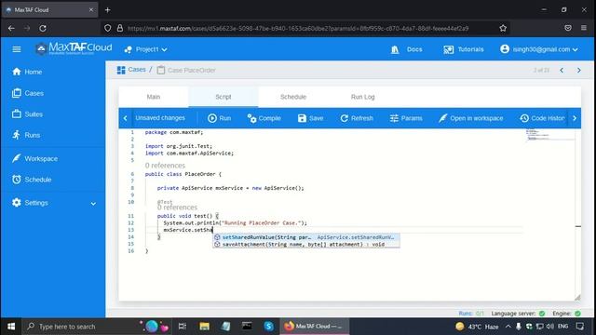
Task: Click the '0 references' lens above the test method
Action: (177, 208)
